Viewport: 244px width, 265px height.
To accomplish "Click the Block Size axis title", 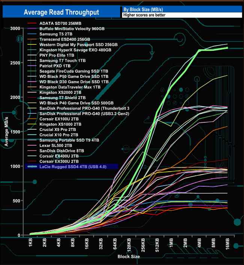I will click(x=129, y=257).
